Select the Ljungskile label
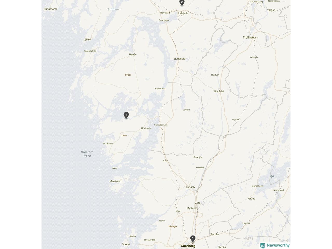The height and width of the screenshot is (249, 332). [x=179, y=59]
